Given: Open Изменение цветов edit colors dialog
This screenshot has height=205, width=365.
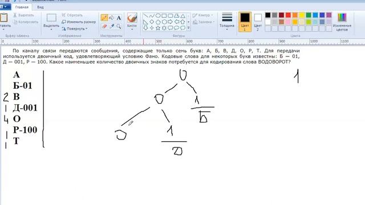Looking at the screenshot, I should pyautogui.click(x=342, y=22).
